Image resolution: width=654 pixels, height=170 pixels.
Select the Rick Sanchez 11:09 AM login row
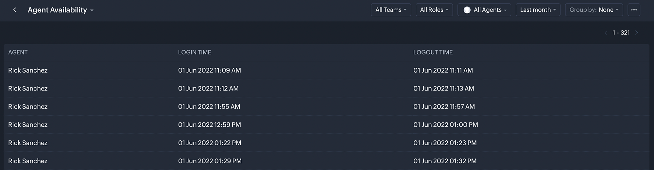point(326,70)
